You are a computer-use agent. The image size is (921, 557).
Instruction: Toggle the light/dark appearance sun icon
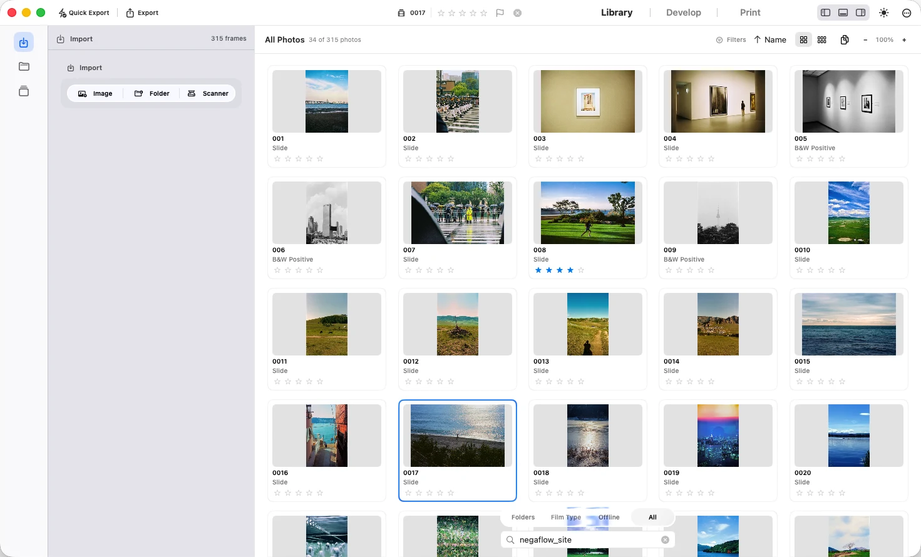point(884,13)
